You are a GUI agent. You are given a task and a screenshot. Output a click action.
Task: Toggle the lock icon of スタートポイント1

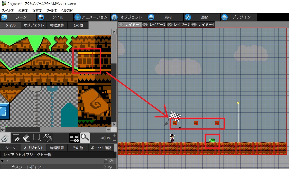tap(105, 167)
